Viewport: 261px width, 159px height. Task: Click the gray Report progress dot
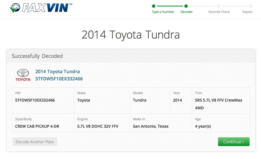pyautogui.click(x=251, y=6)
